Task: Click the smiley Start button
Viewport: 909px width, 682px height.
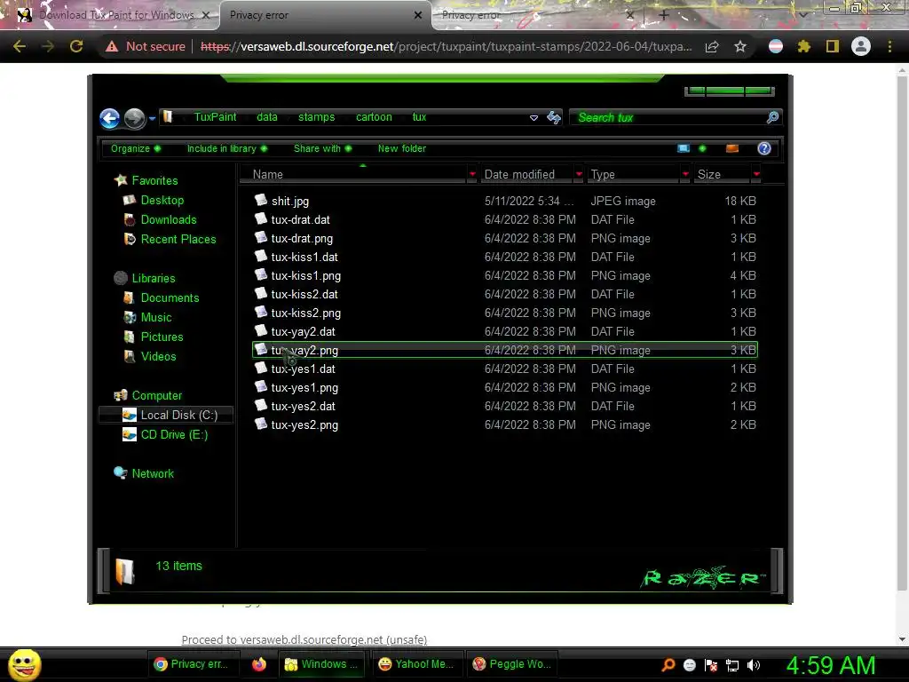Action: click(x=24, y=664)
